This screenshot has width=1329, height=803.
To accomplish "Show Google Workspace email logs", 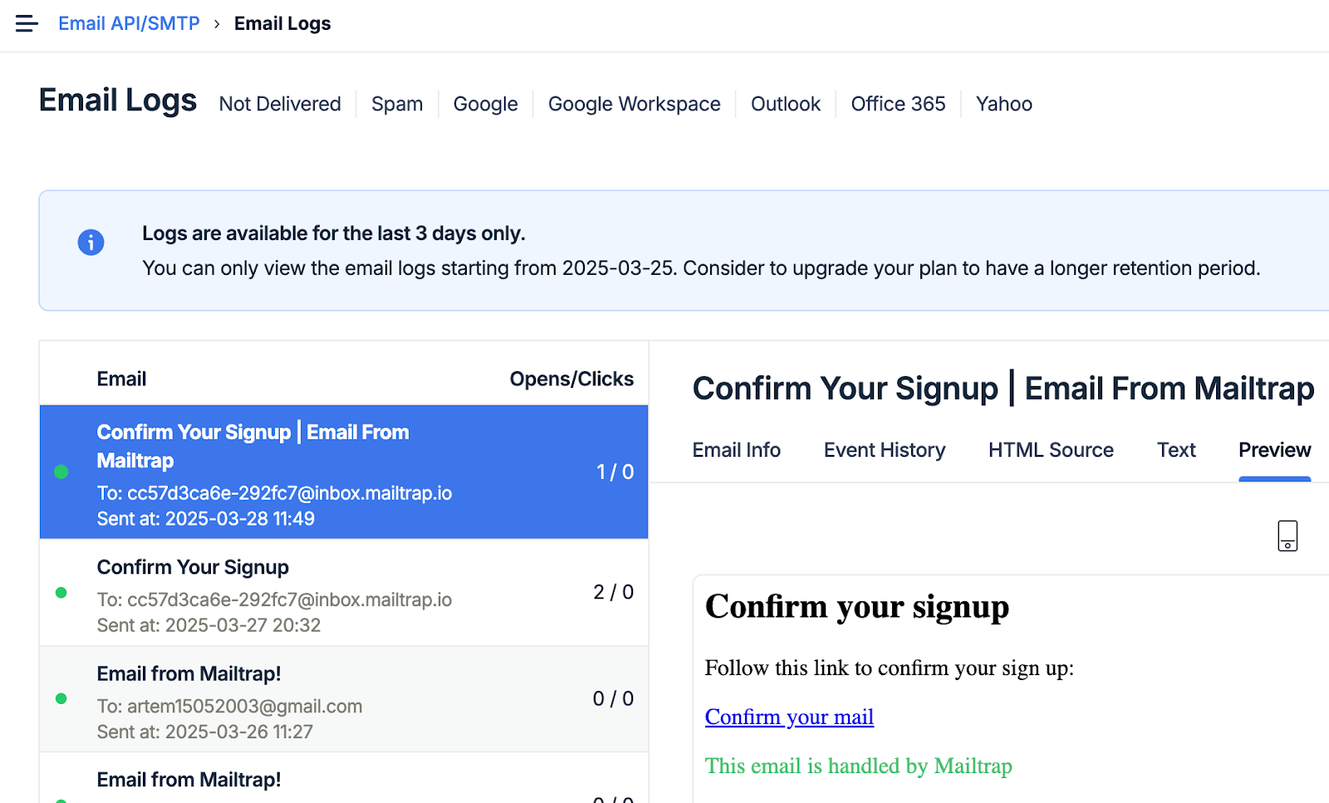I will (x=634, y=104).
